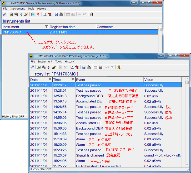Click the DE button in History list toolbar

point(112,67)
